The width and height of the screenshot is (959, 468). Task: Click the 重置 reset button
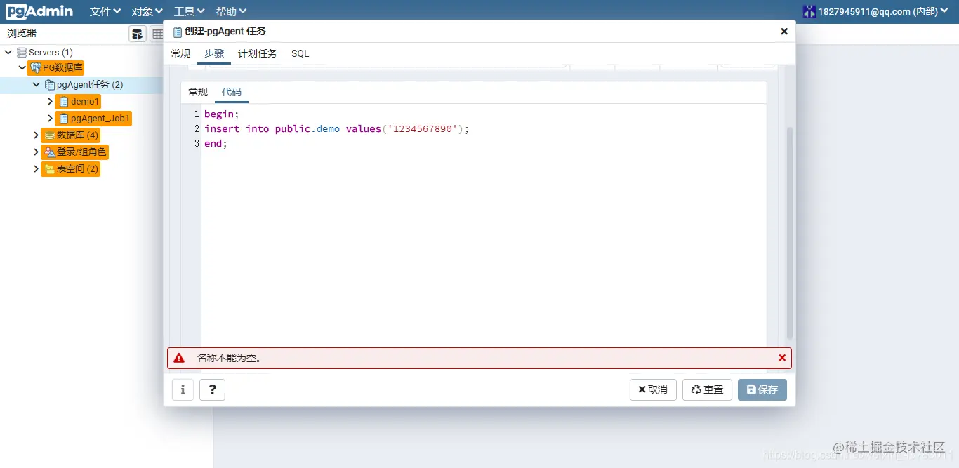coord(707,389)
